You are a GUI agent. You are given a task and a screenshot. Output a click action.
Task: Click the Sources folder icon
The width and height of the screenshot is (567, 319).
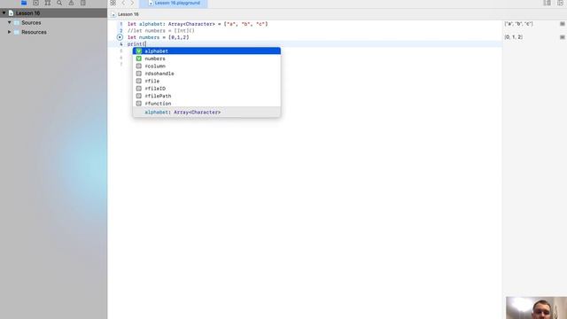pos(17,22)
